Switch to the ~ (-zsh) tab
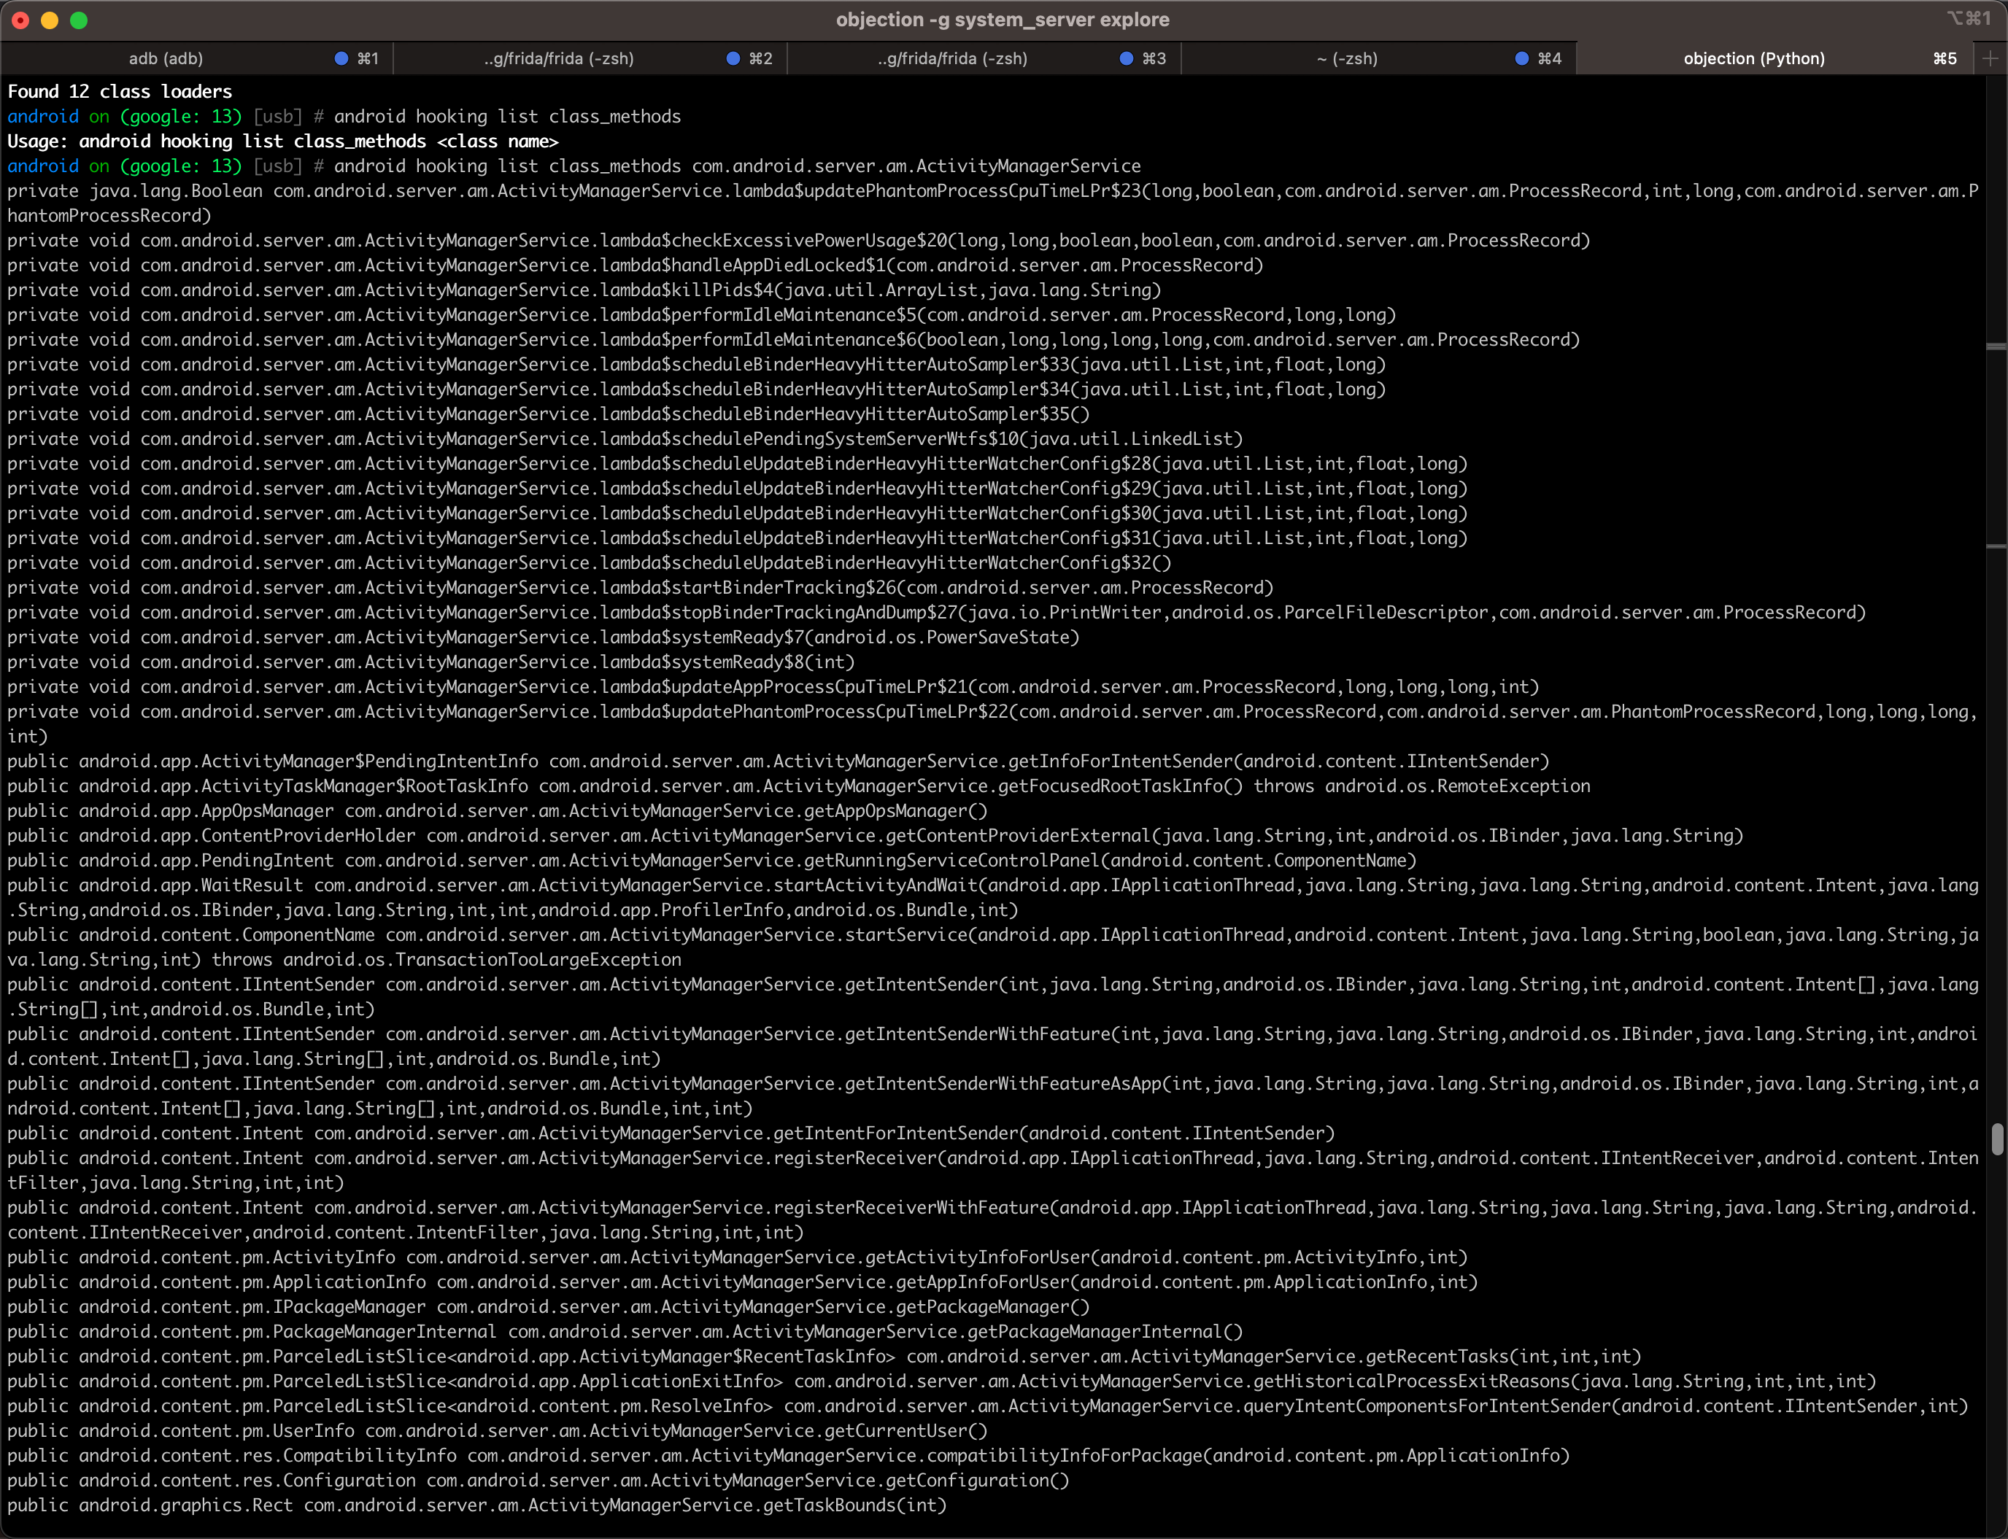 [1378, 58]
